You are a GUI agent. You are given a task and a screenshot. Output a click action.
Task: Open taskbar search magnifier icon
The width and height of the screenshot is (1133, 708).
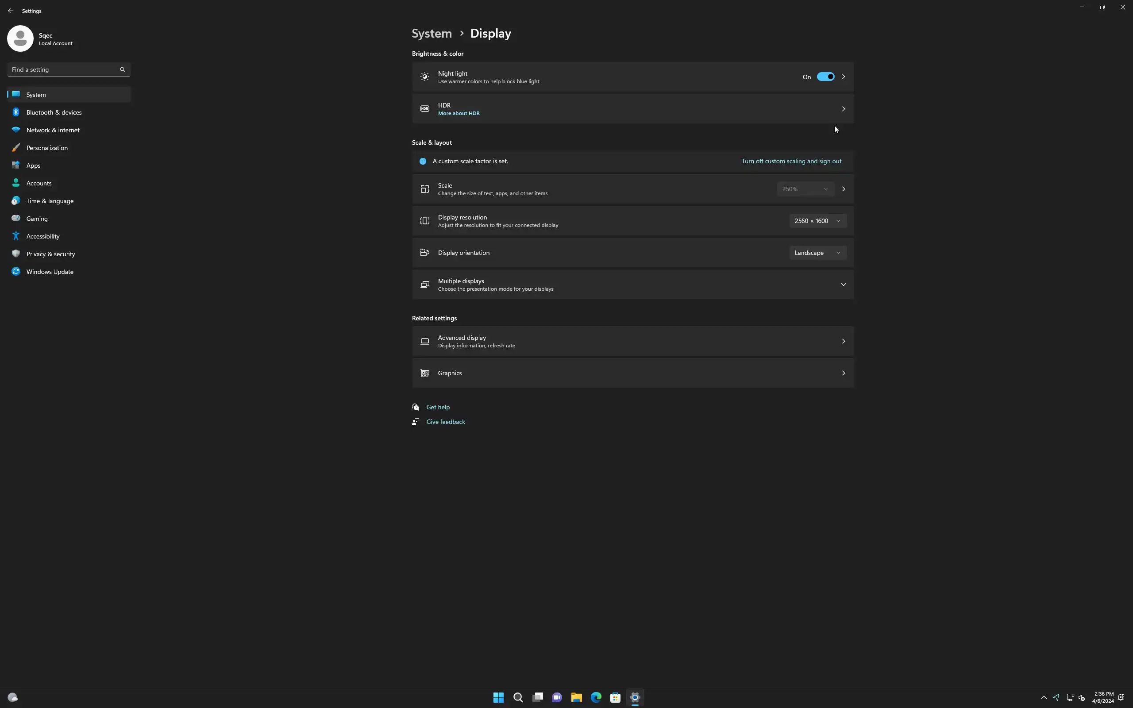click(518, 697)
